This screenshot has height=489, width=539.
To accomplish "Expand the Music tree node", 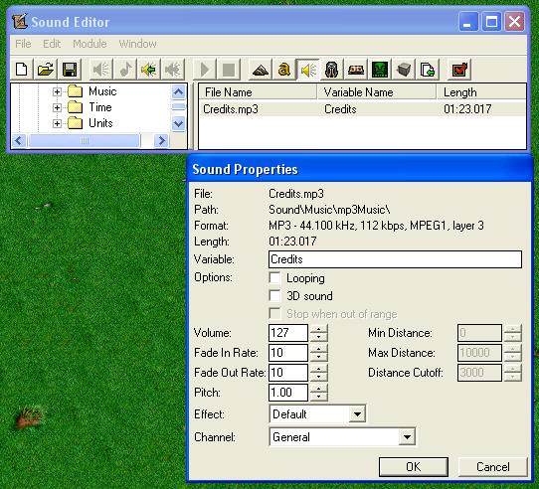I will point(57,91).
